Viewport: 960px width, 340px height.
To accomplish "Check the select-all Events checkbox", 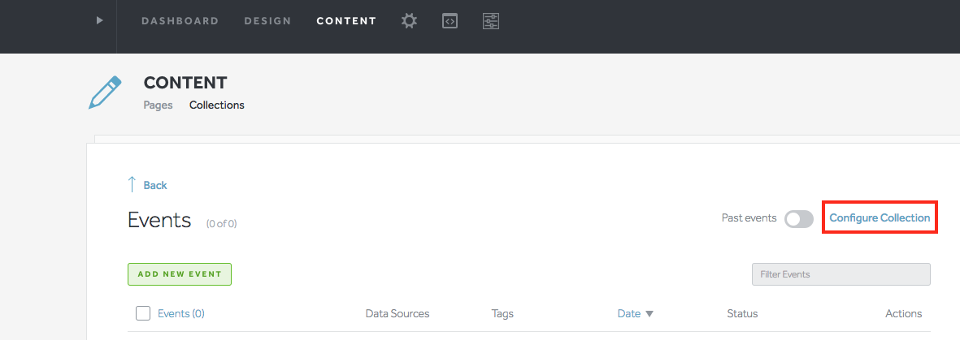I will tap(143, 313).
